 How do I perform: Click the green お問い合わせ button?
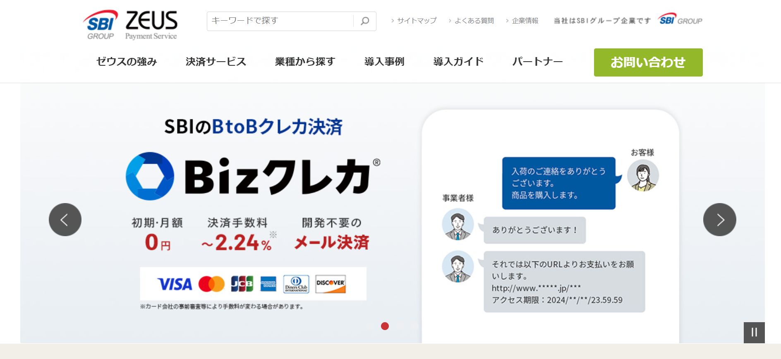[648, 62]
